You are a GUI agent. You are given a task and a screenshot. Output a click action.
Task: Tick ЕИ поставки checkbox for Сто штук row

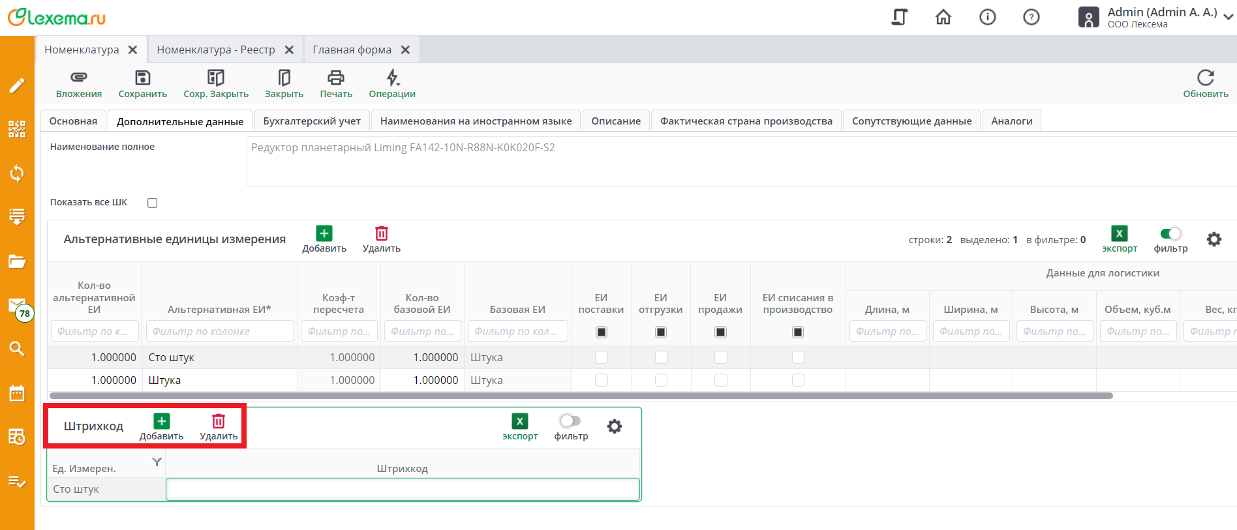pyautogui.click(x=601, y=357)
